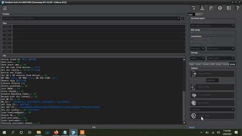Expand the Storage type dropdown
This screenshot has height=136, width=242.
tap(203, 58)
